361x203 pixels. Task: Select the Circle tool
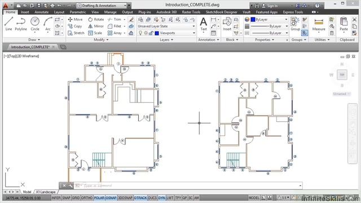coord(35,24)
